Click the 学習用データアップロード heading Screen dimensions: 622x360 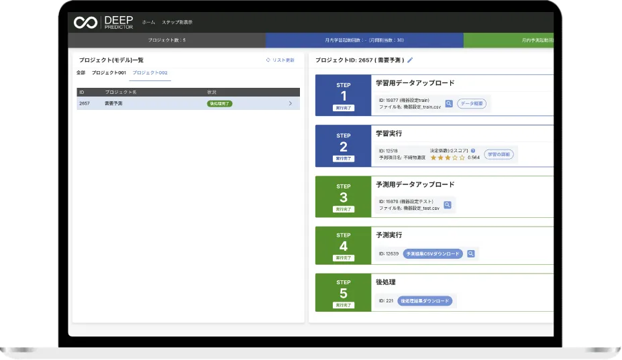415,83
